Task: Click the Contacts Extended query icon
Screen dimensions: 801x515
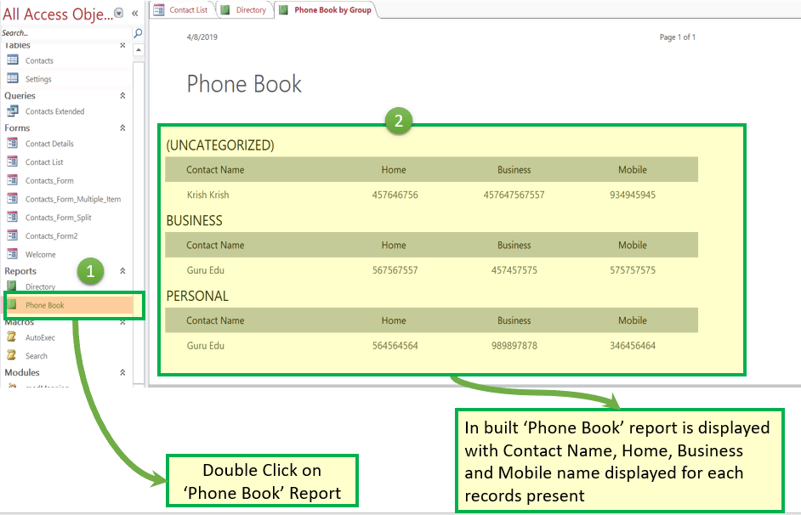Action: (x=13, y=111)
